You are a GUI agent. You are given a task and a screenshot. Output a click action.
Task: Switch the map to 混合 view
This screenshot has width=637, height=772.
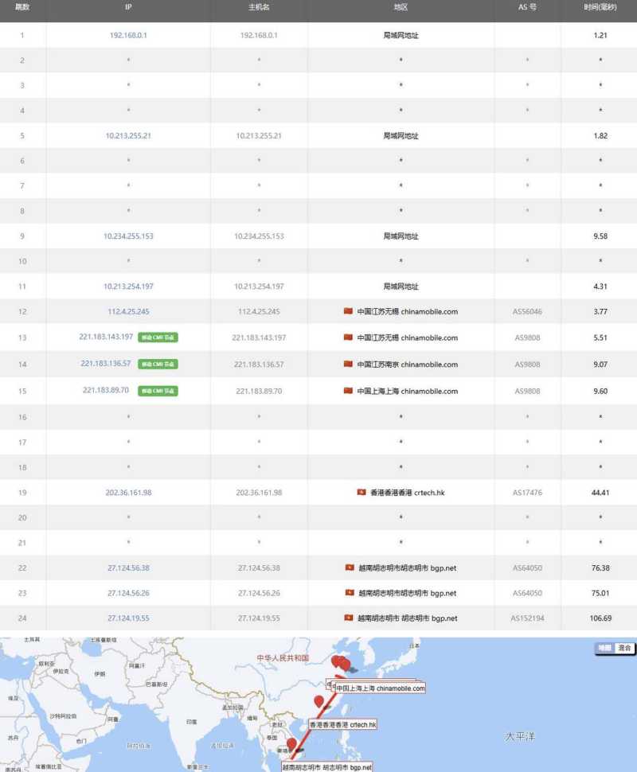[x=624, y=649]
